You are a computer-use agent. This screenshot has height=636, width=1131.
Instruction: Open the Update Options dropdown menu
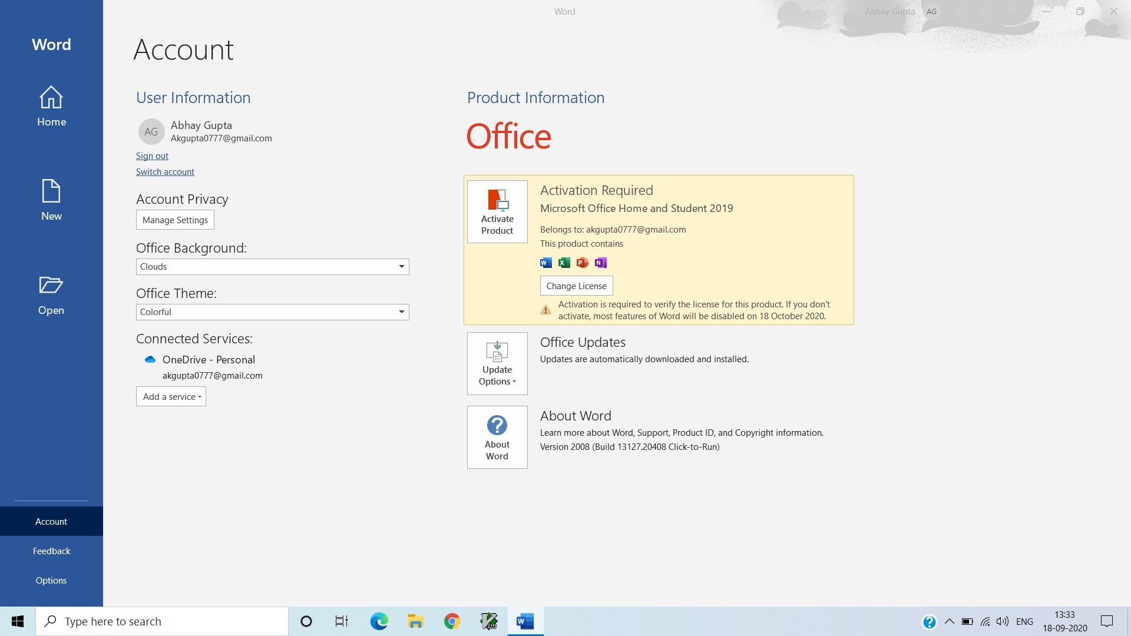click(x=497, y=363)
